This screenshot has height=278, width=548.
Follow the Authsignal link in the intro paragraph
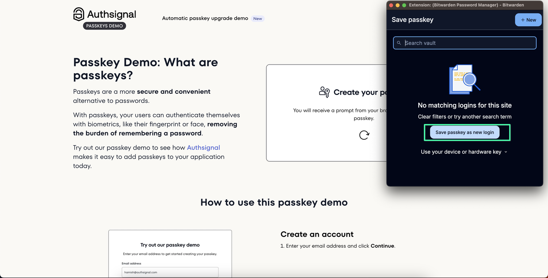pyautogui.click(x=203, y=147)
